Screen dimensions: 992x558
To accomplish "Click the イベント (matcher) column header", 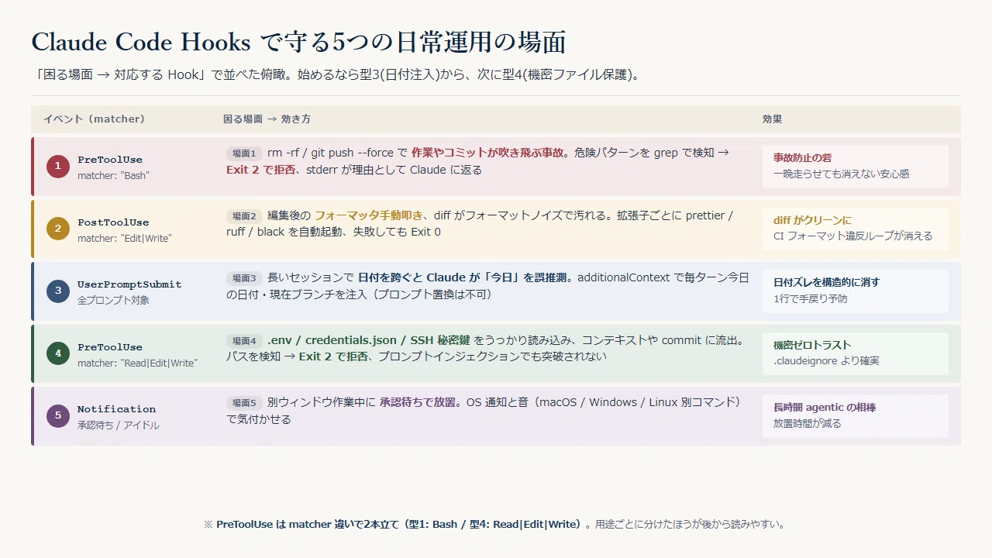I will click(x=94, y=119).
